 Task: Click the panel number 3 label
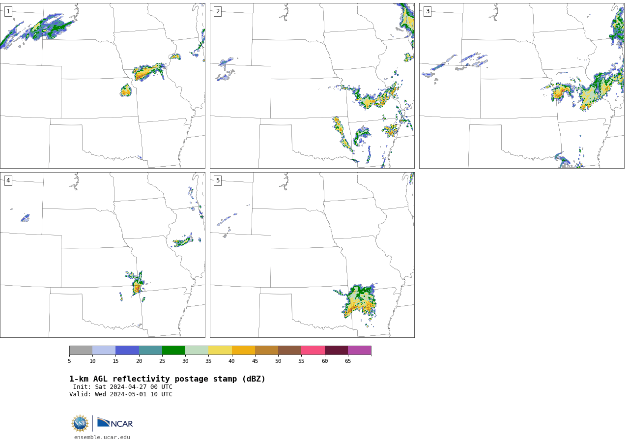427,11
